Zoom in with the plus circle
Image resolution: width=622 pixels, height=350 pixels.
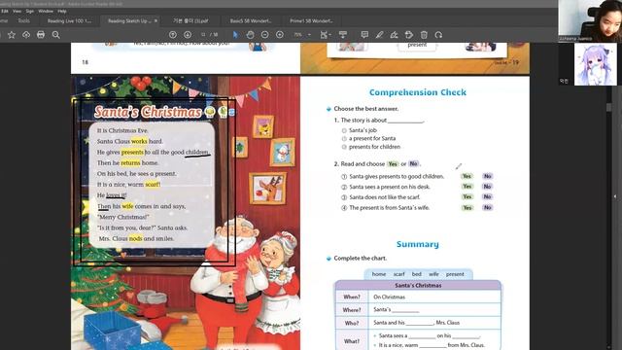280,35
